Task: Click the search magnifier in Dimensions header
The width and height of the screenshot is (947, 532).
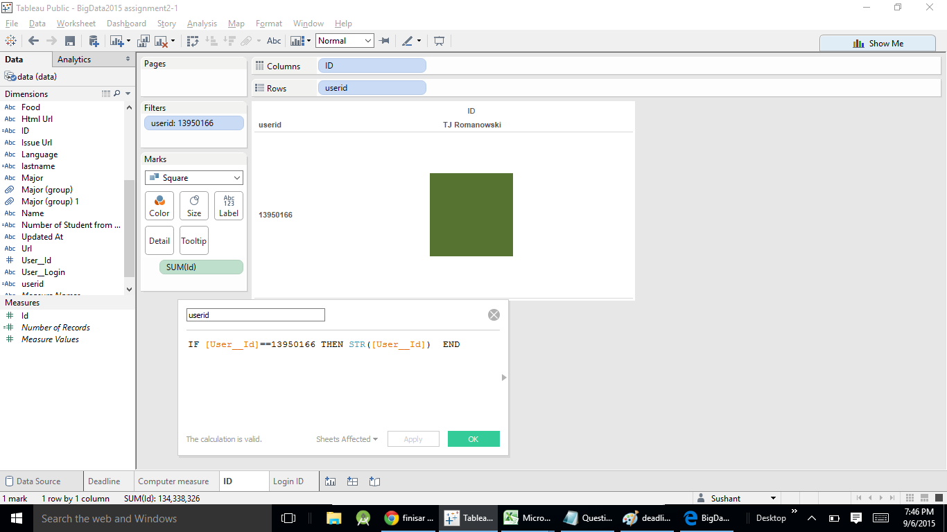Action: (117, 94)
